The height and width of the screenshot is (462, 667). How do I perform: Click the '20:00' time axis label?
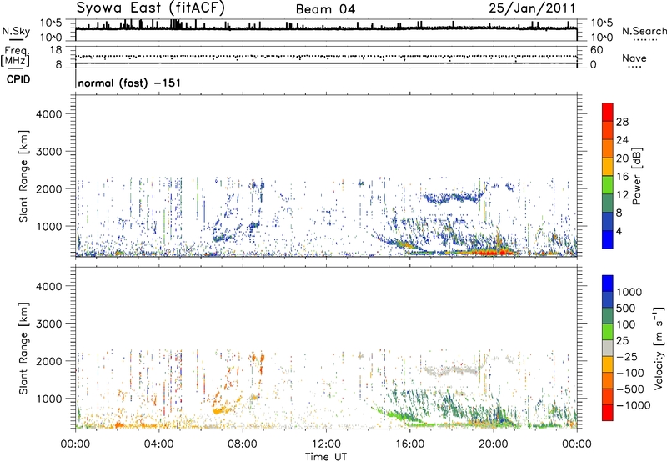(x=493, y=444)
